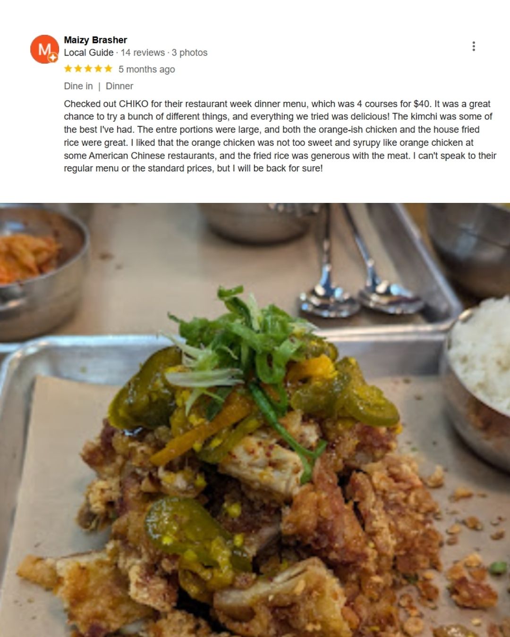Click the Dinner meal type label
The image size is (510, 637).
[119, 86]
